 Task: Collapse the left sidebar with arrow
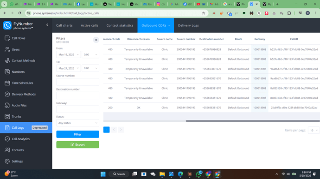47,25
